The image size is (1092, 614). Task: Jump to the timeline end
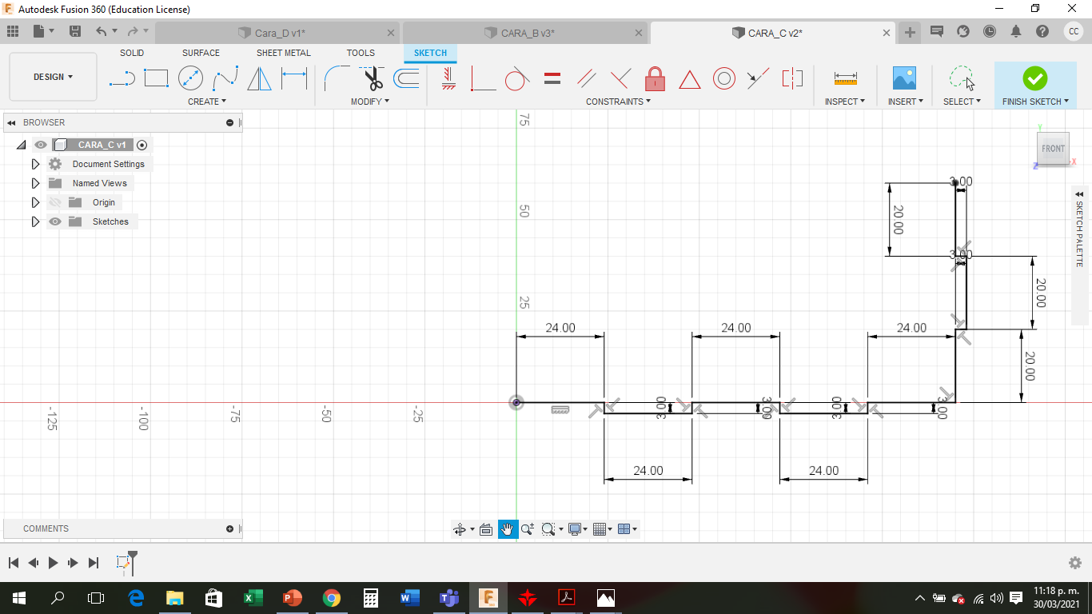point(94,563)
